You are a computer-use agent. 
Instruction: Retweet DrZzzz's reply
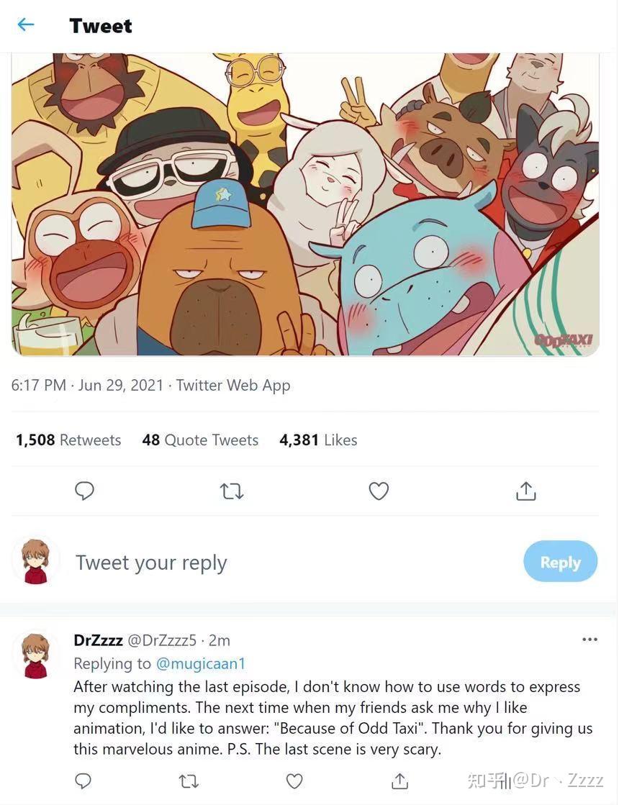tap(189, 781)
